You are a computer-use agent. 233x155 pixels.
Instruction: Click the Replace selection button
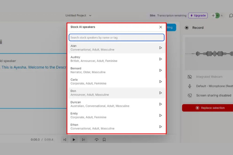(208, 108)
